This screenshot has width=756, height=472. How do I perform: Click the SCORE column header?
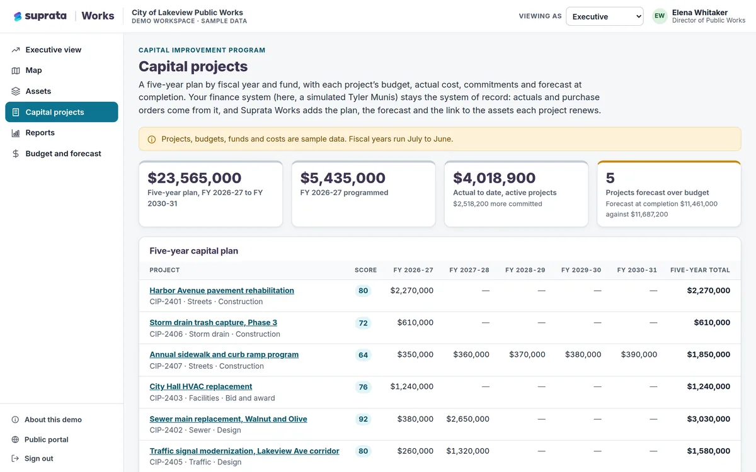coord(365,270)
